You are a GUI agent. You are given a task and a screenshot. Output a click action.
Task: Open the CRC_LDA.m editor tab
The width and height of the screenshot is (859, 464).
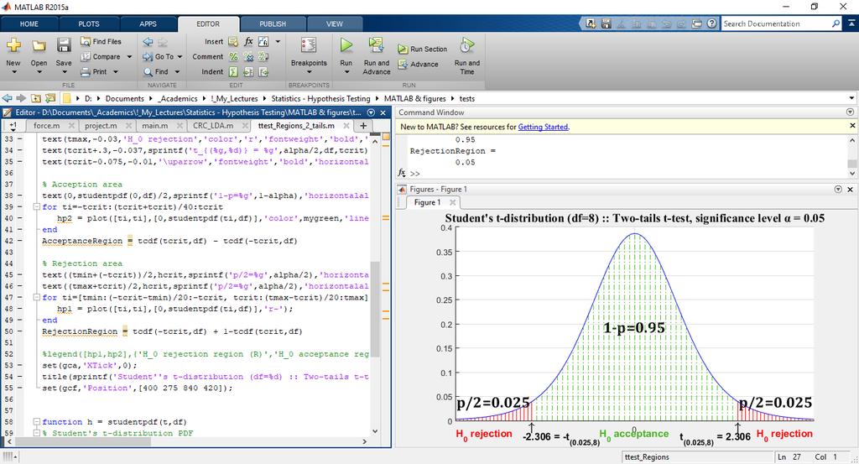pos(213,126)
